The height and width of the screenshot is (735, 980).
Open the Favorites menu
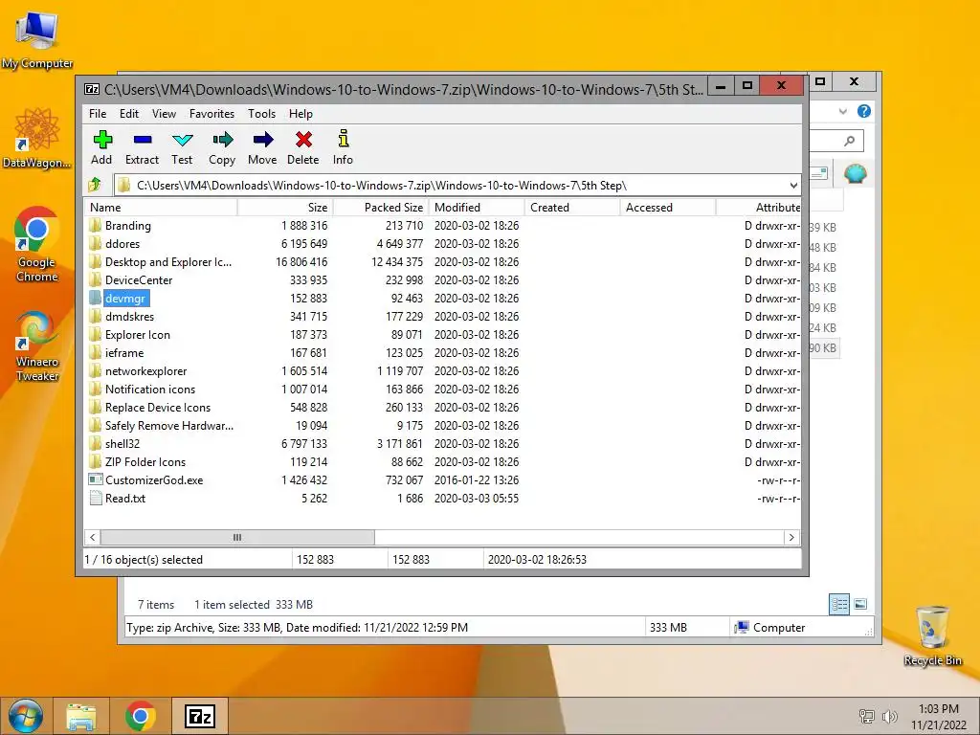click(212, 114)
